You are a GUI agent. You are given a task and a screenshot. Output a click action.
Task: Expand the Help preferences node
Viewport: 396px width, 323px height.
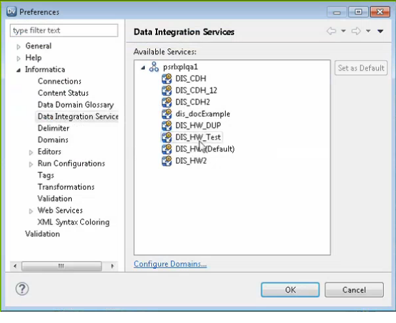pyautogui.click(x=18, y=59)
